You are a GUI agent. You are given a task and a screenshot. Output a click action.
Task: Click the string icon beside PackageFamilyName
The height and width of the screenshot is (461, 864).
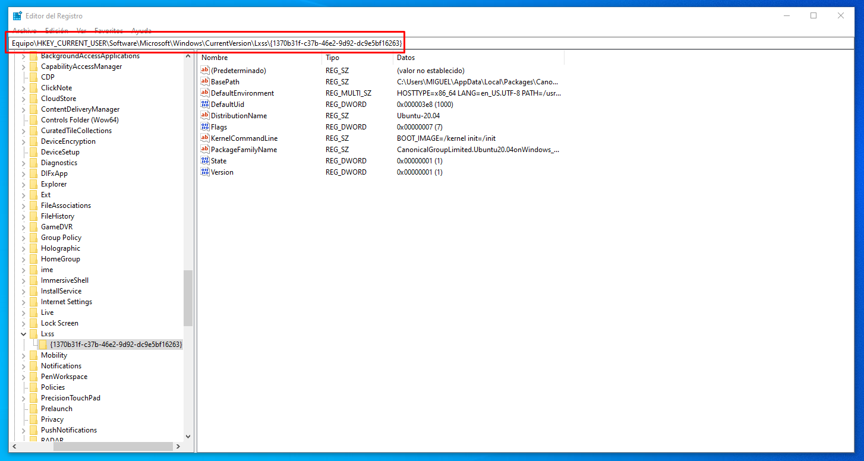pyautogui.click(x=206, y=150)
